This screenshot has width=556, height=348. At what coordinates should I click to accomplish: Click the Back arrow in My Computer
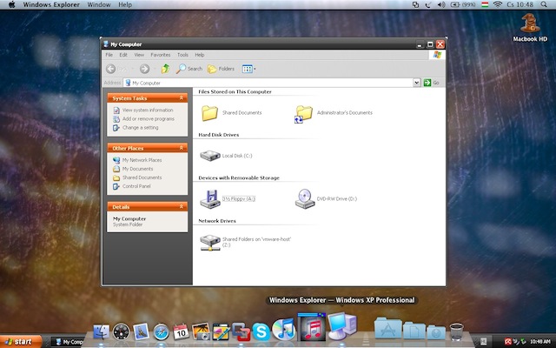tap(110, 69)
